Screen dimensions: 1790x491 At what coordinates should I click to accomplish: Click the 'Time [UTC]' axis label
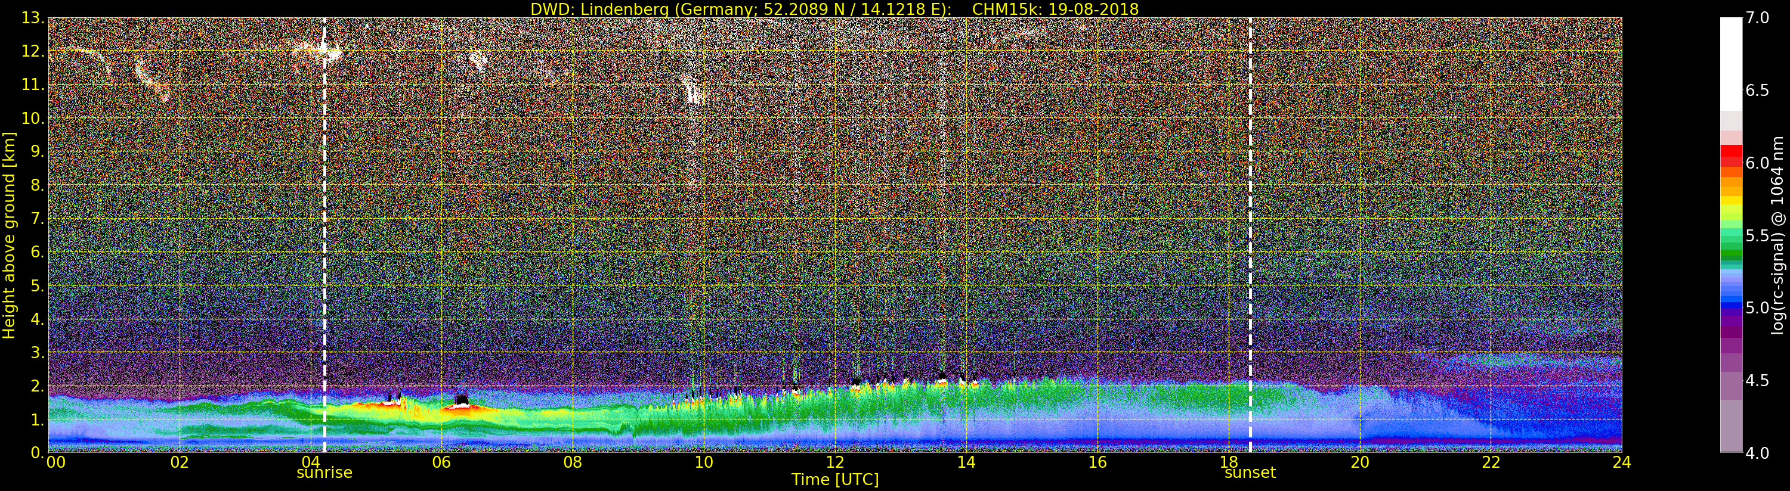pos(835,479)
